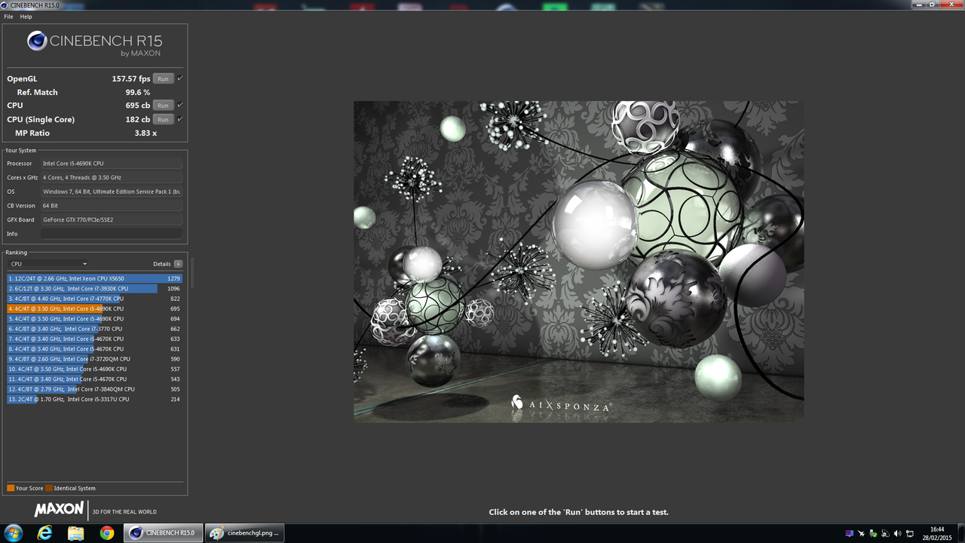Screen dimensions: 965x543
Task: Select ranking entry i5-4690K scoring 557
Action: coord(95,369)
